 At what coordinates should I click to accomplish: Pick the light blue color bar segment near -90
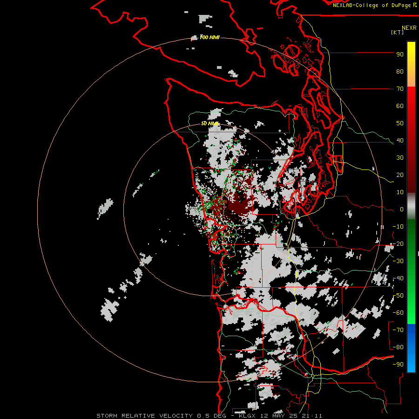(411, 362)
